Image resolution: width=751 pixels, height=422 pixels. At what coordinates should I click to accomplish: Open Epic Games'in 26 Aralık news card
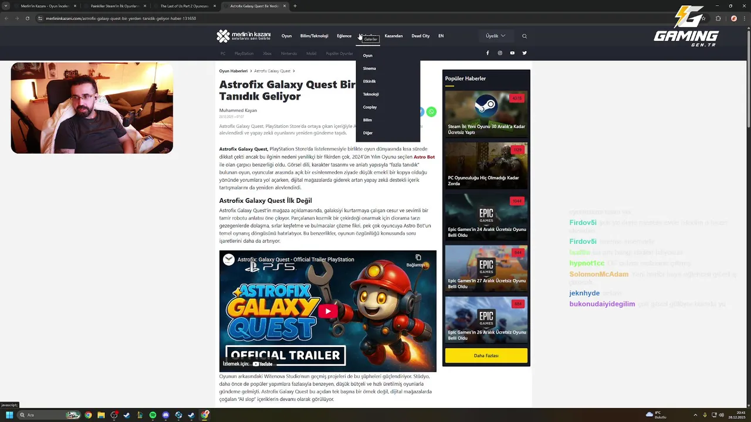486,320
